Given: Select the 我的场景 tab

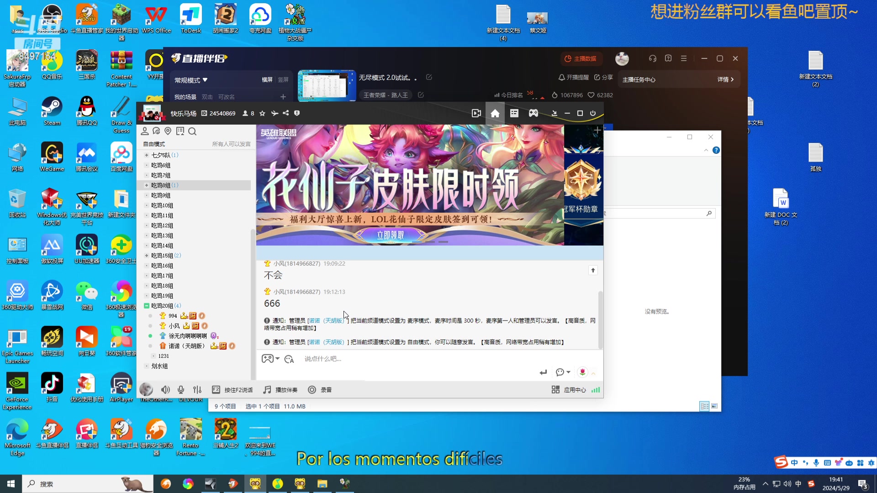Looking at the screenshot, I should click(x=185, y=96).
